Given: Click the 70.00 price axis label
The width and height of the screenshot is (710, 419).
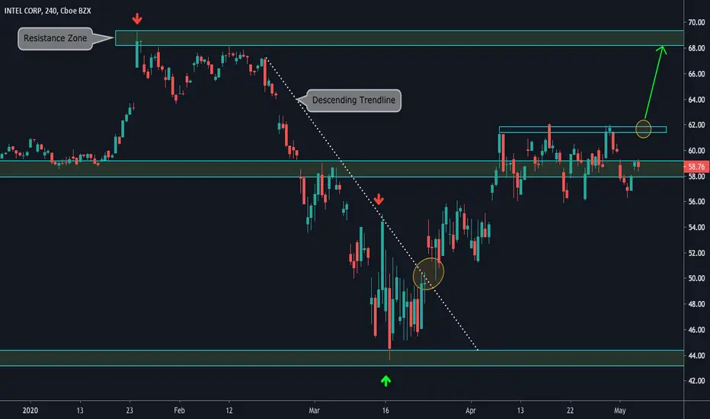Looking at the screenshot, I should [x=696, y=22].
